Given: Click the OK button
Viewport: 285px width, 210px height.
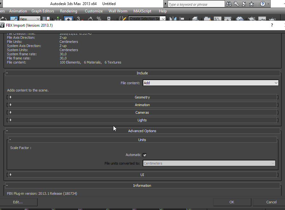Looking at the screenshot, I should [x=232, y=202].
